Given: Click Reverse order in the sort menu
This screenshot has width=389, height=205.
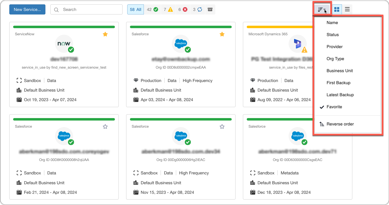Looking at the screenshot, I should 347,124.
